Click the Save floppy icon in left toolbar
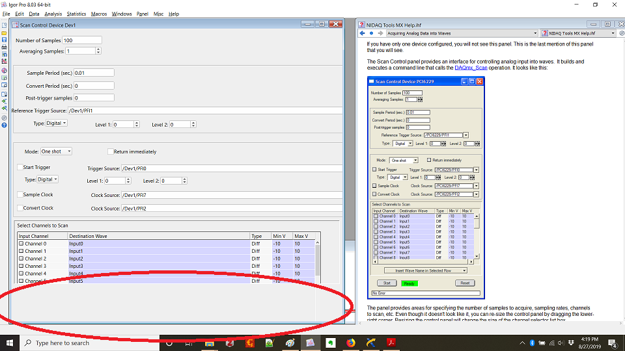Screen dimensions: 625x351 [x=4, y=40]
